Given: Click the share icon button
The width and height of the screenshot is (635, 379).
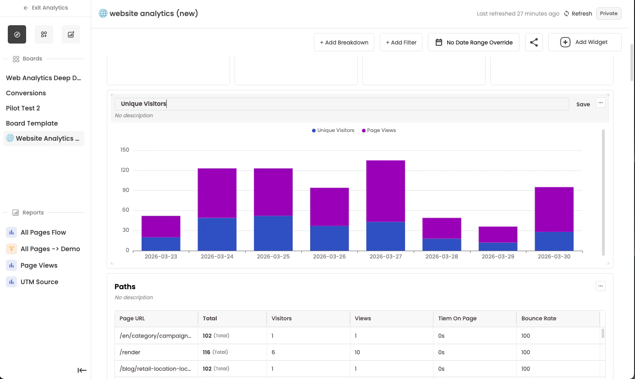Looking at the screenshot, I should pos(534,42).
